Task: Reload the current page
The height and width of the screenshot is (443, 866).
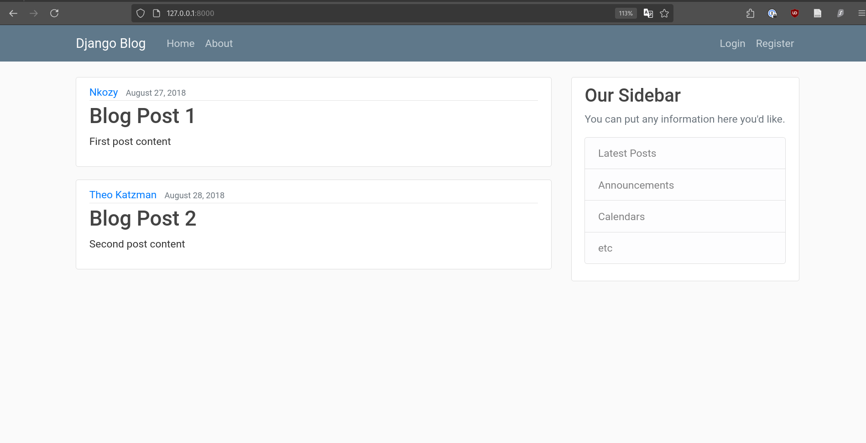Action: click(54, 13)
